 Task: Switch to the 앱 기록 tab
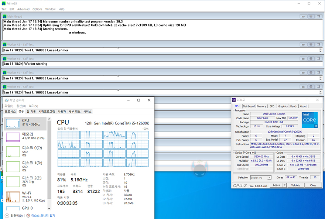(31, 112)
